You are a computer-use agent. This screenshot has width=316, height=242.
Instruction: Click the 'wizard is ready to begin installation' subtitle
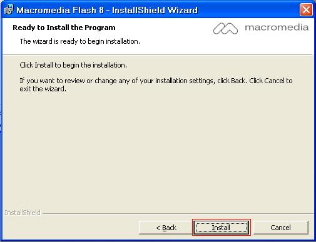pos(79,41)
